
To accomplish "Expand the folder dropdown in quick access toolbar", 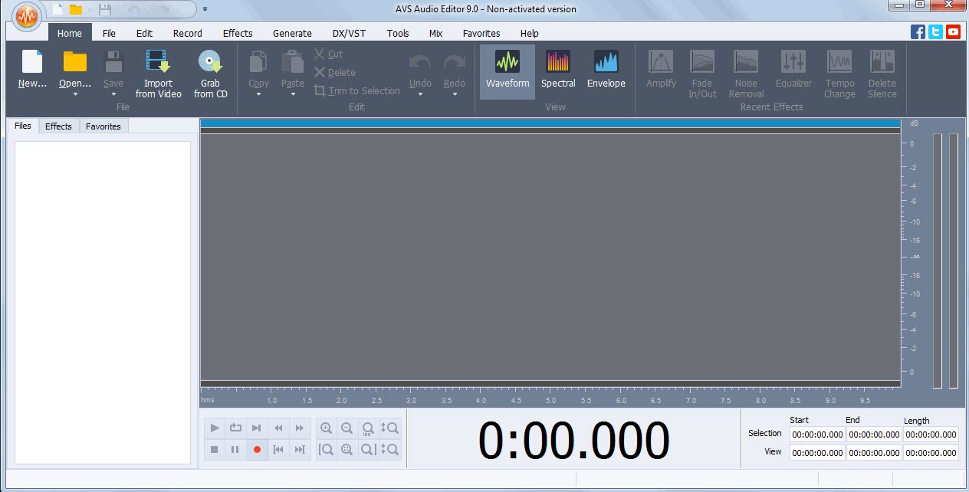I will click(90, 9).
